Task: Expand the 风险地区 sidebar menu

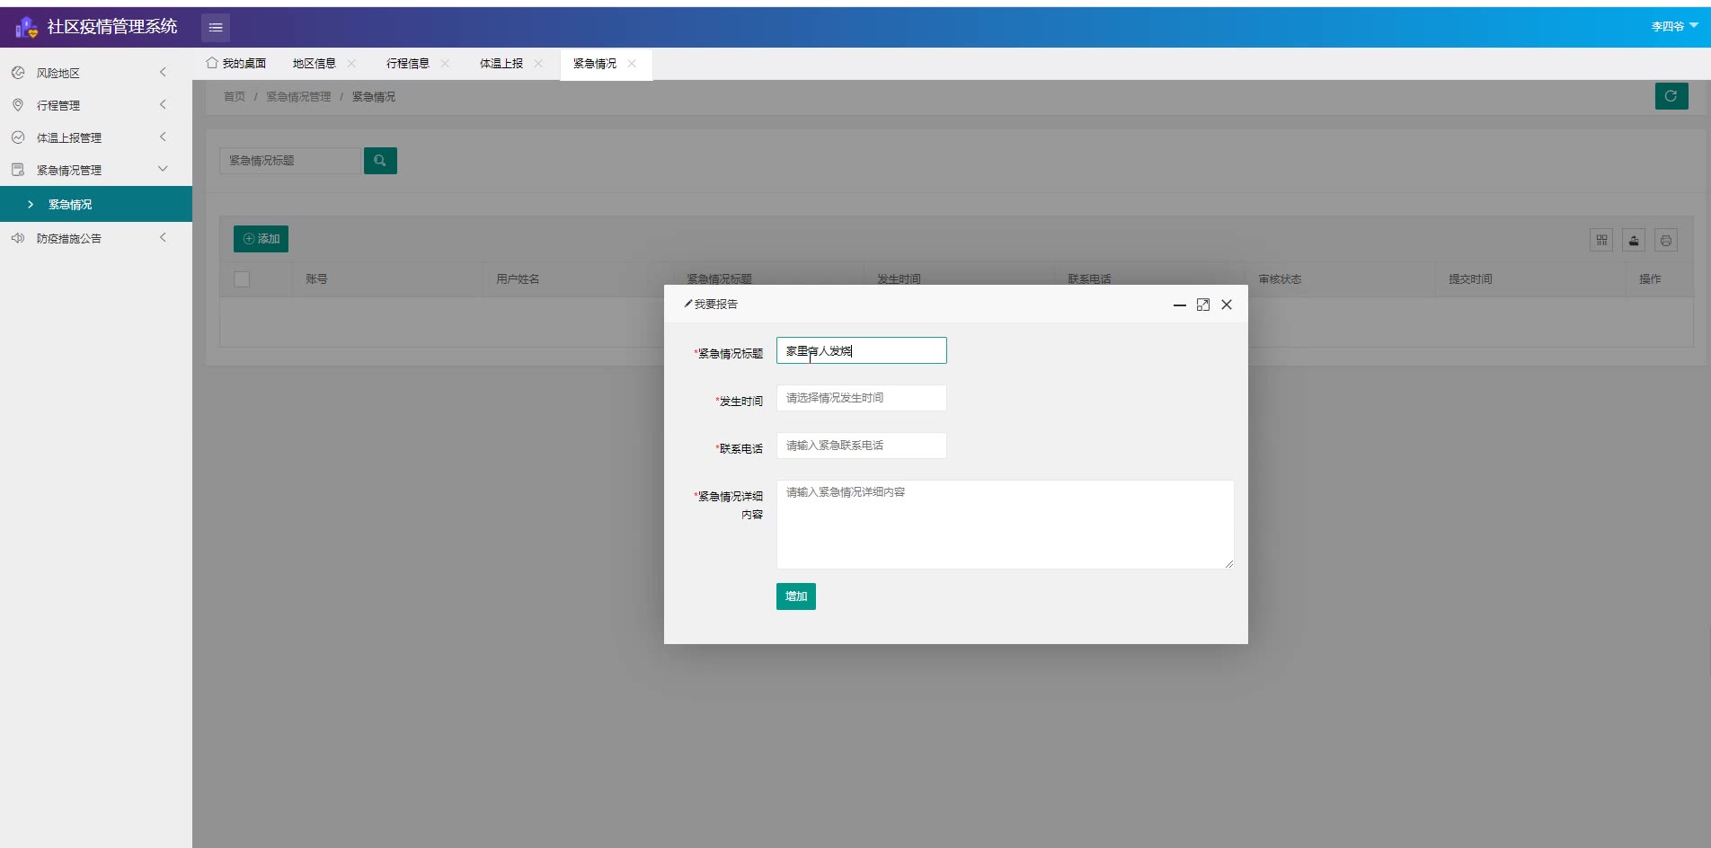Action: tap(90, 73)
